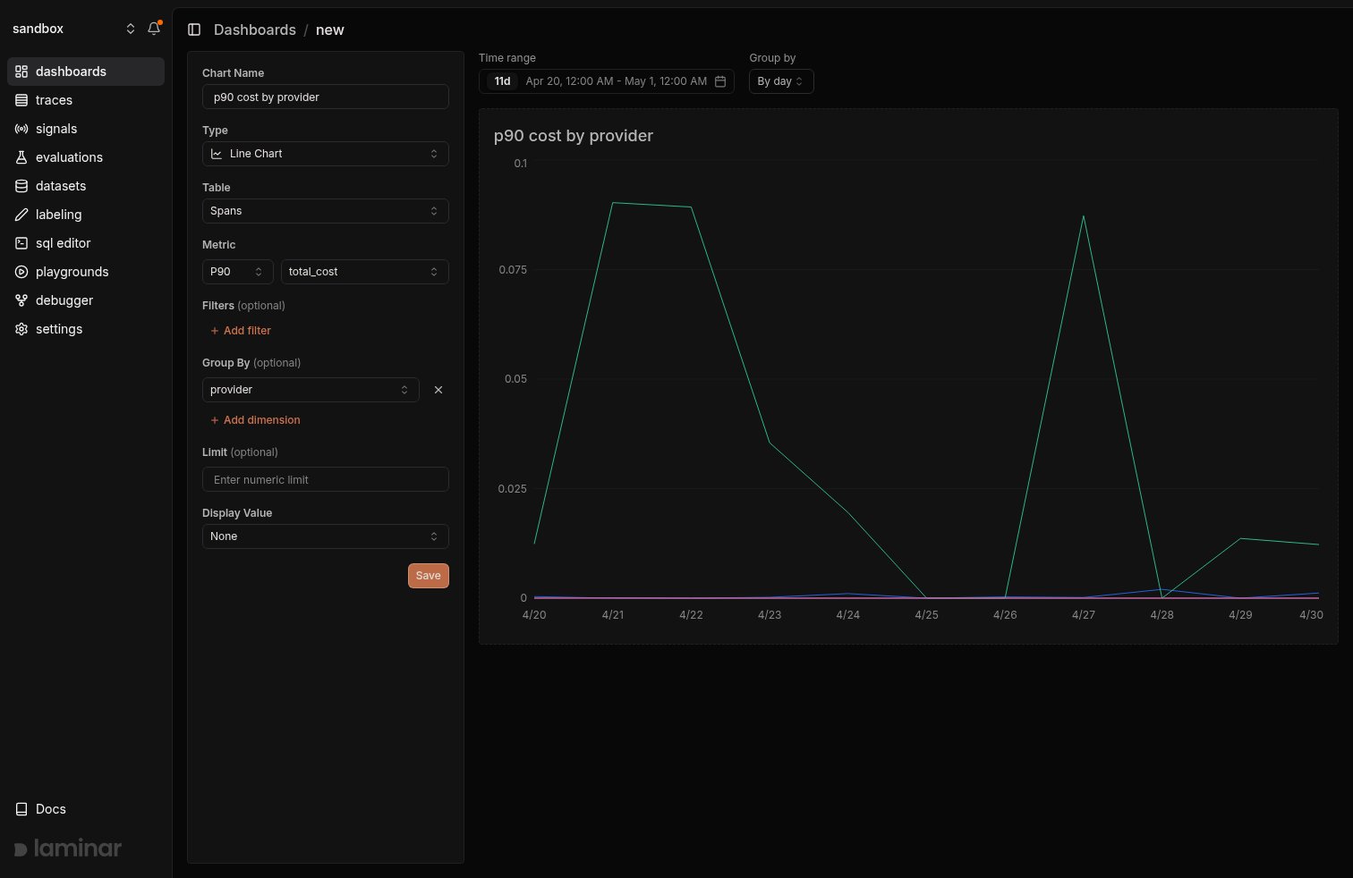
Task: Open the Dashboards breadcrumb link
Action: coord(255,30)
